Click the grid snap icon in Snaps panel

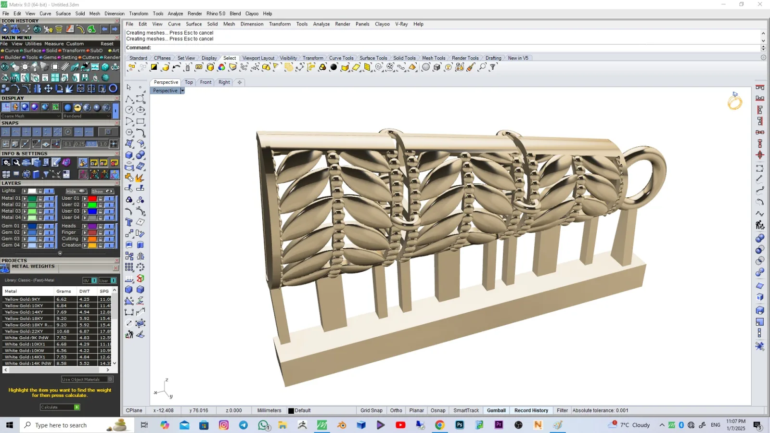click(x=114, y=143)
